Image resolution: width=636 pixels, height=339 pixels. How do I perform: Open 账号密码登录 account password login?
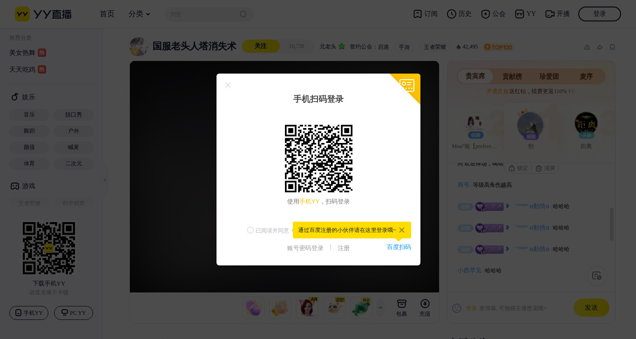[x=305, y=248]
